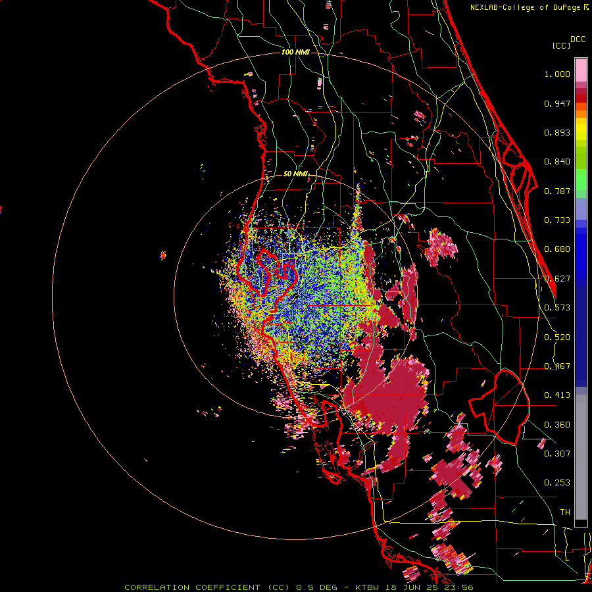The image size is (592, 592).
Task: Click the 100 NMI range ring label
Action: (295, 52)
